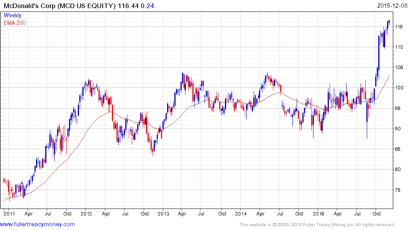Screen dimensions: 412x230
Task: Click the '2015' year label on time axis
Action: pos(318,214)
